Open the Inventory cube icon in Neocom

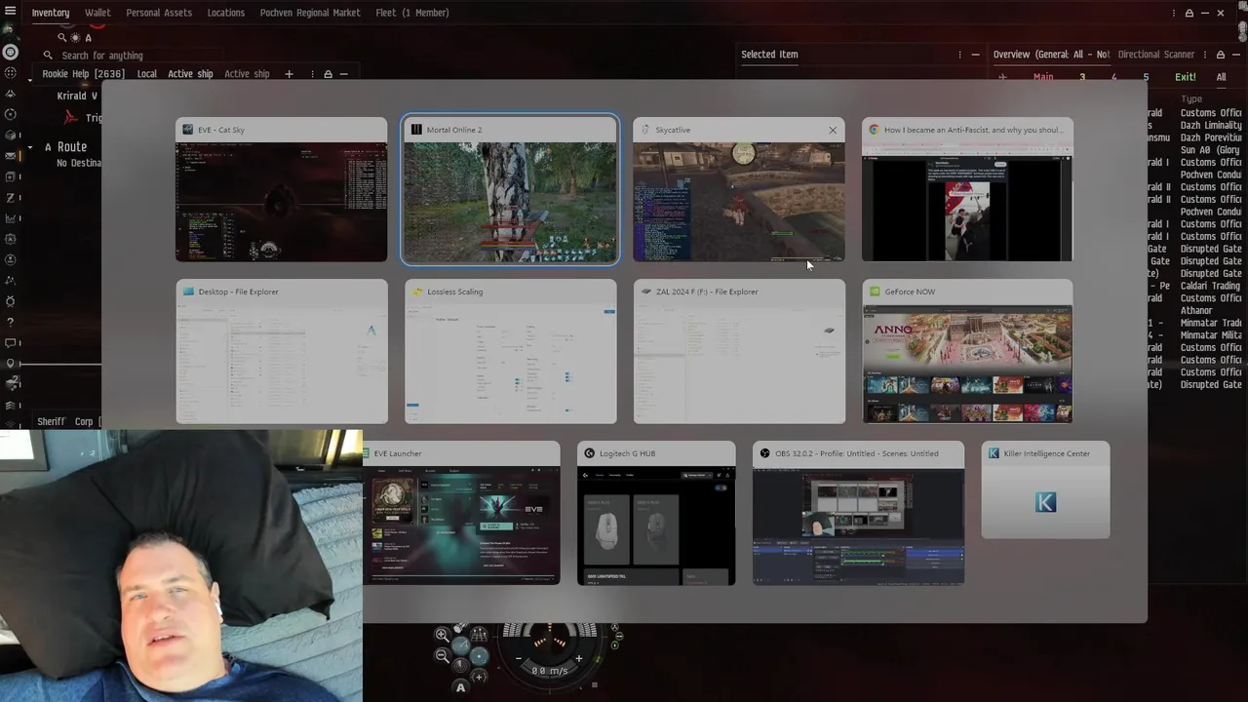coord(11,135)
